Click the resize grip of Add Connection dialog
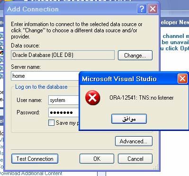This screenshot has height=176, width=189. point(156,167)
